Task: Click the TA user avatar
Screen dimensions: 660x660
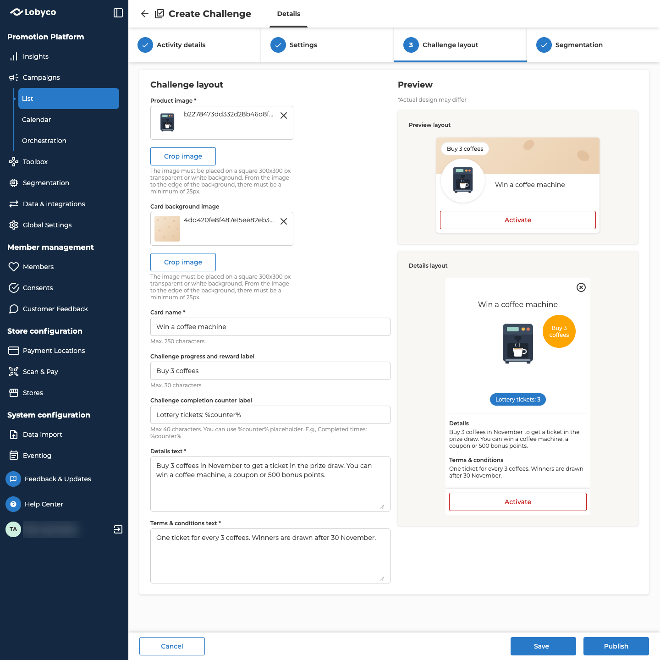Action: (13, 529)
